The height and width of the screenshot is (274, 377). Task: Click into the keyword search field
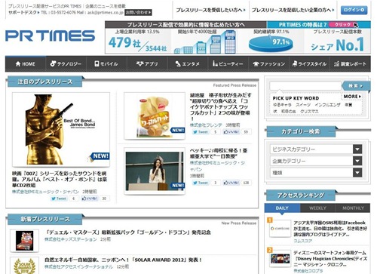click(305, 86)
